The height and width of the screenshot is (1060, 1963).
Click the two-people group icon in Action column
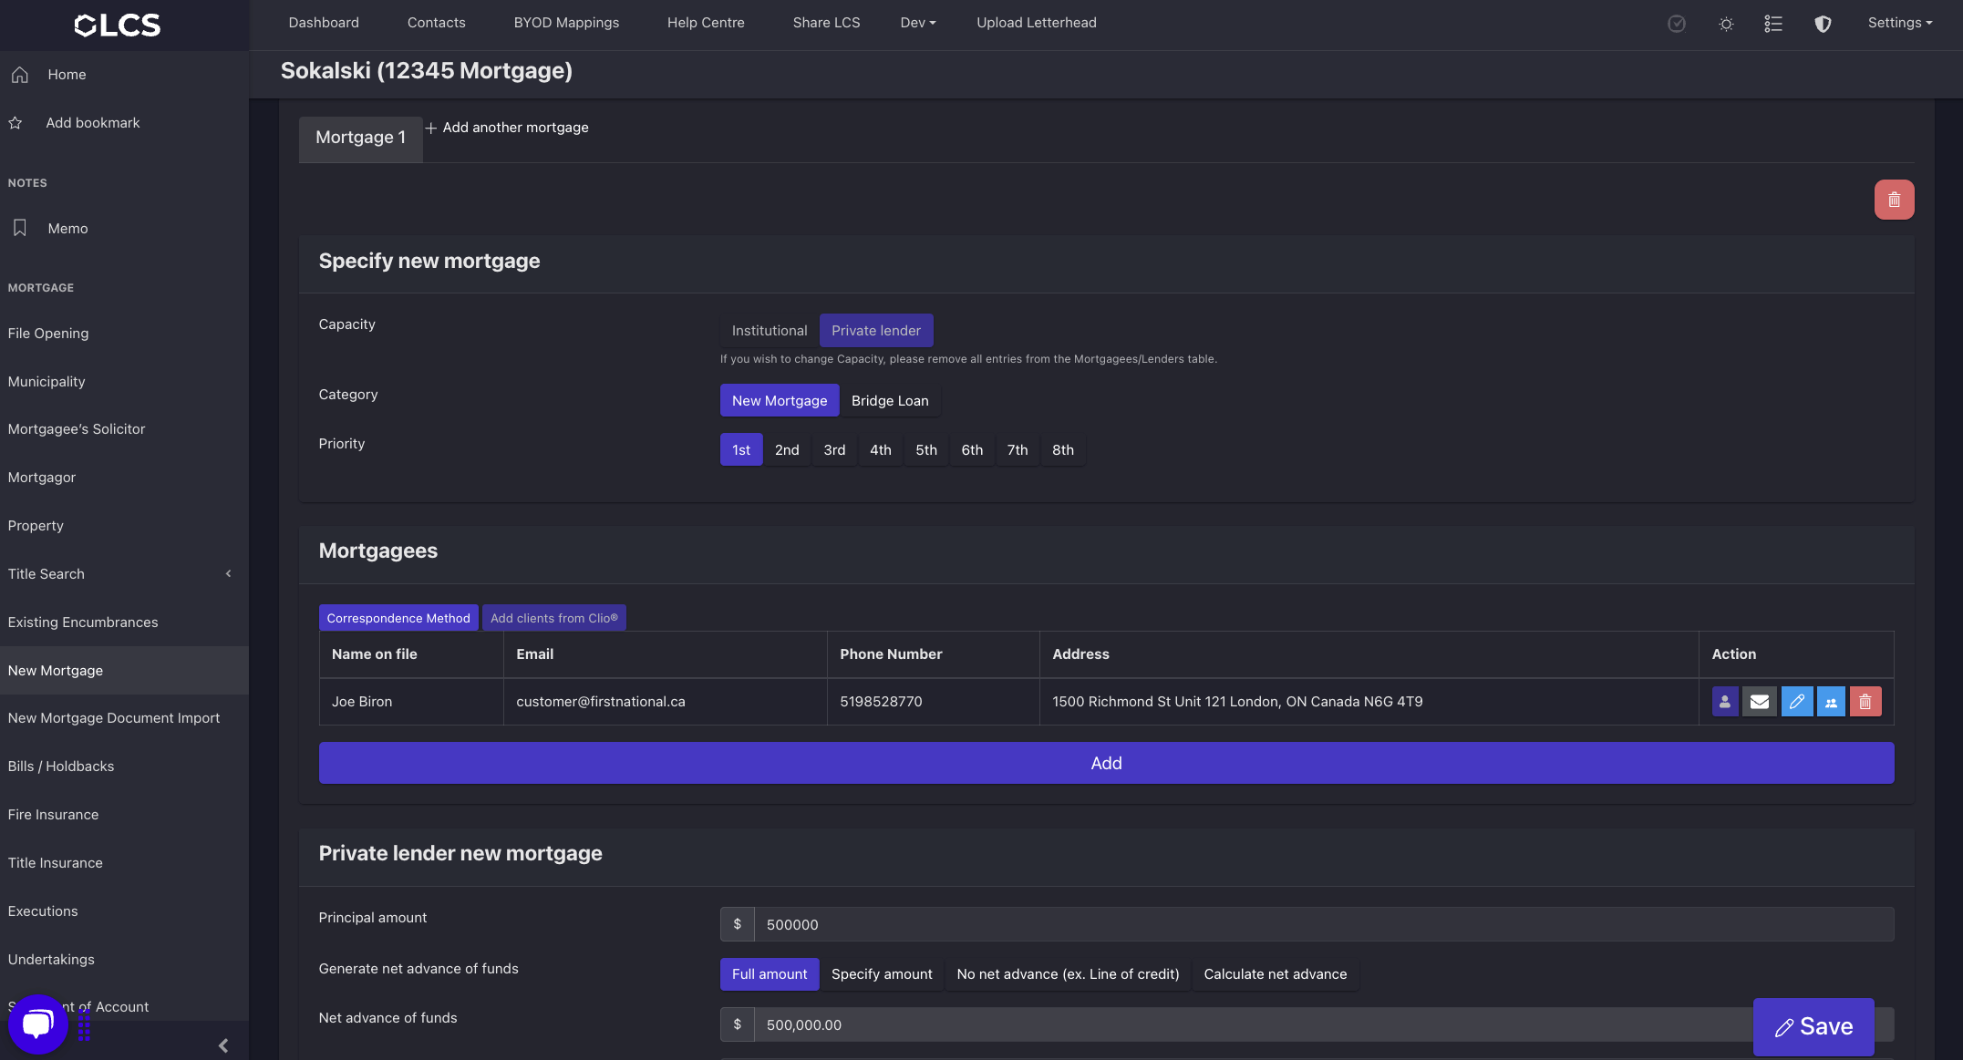pos(1831,702)
